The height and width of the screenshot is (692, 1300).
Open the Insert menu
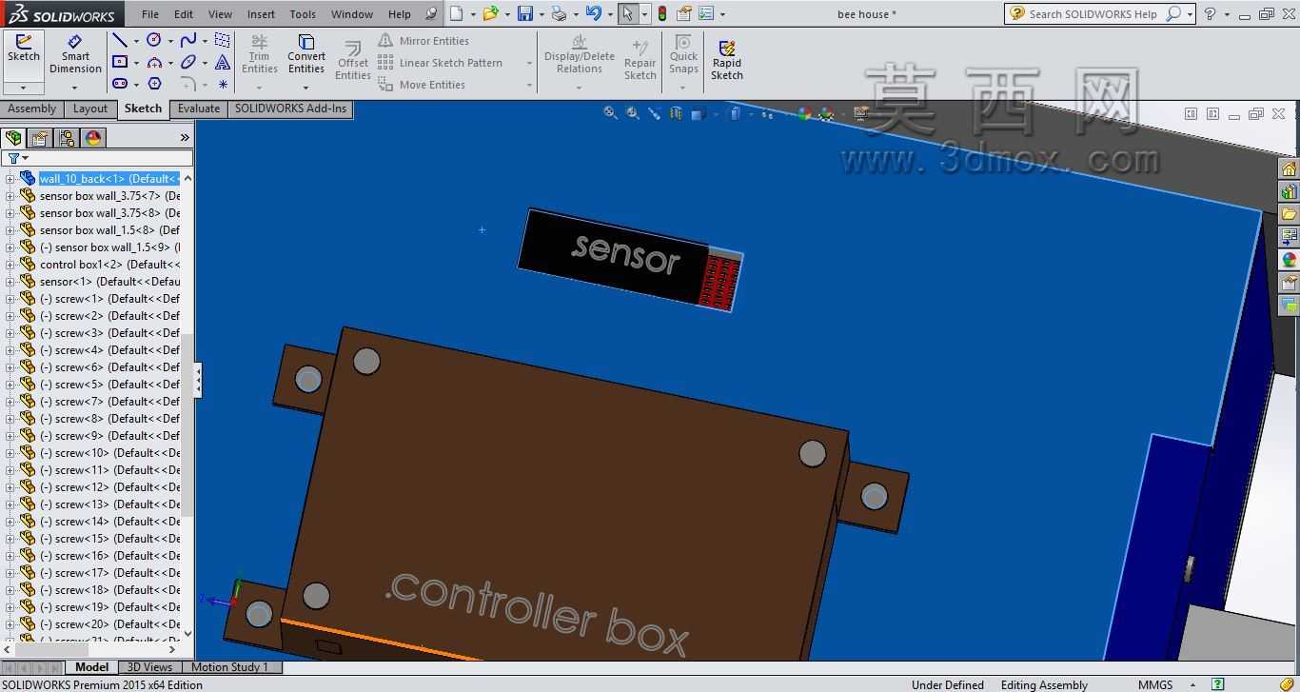click(261, 14)
